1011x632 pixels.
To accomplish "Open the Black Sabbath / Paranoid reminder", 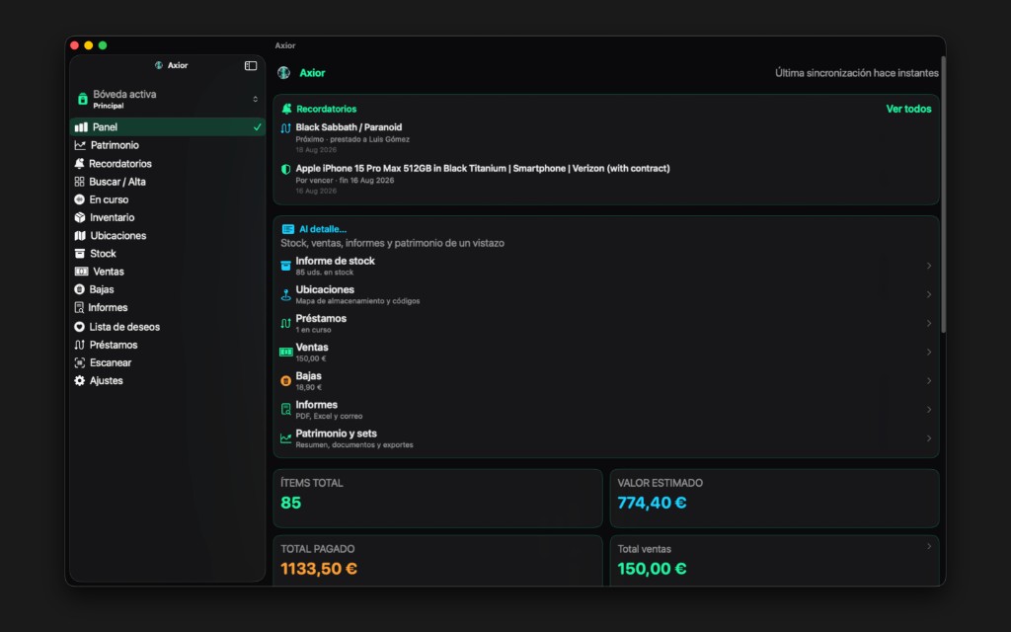I will (606, 138).
